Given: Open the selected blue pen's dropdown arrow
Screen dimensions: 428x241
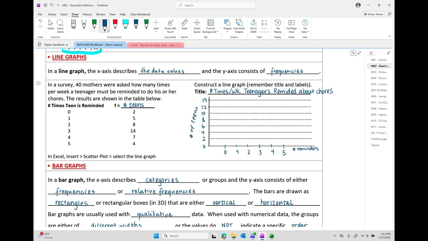Looking at the screenshot, I should coord(108,30).
